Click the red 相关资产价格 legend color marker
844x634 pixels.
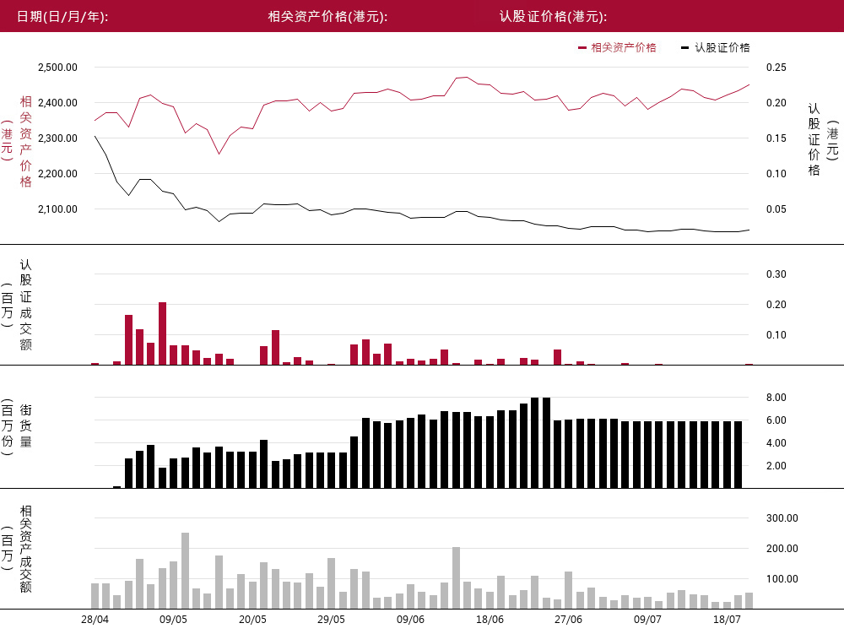tap(582, 48)
